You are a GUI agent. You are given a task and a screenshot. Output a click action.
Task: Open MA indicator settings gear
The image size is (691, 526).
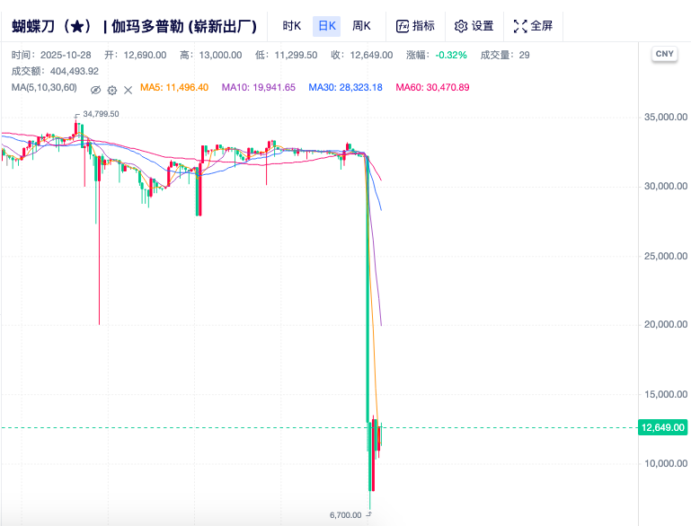[111, 89]
